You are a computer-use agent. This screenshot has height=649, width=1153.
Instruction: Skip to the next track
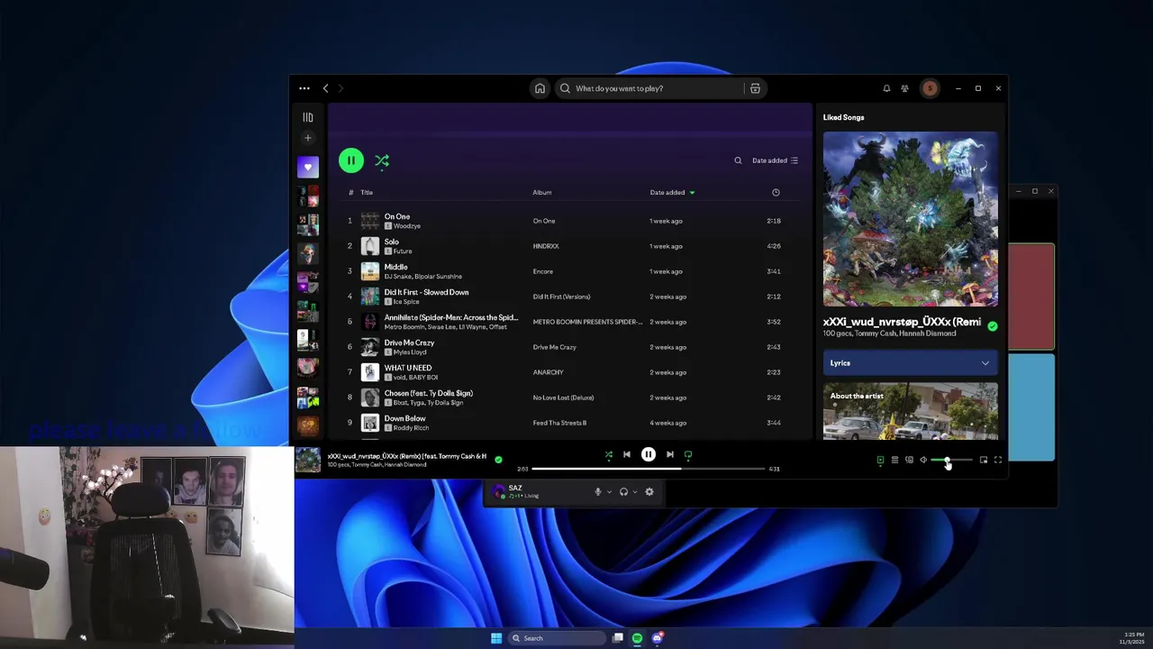[669, 455]
